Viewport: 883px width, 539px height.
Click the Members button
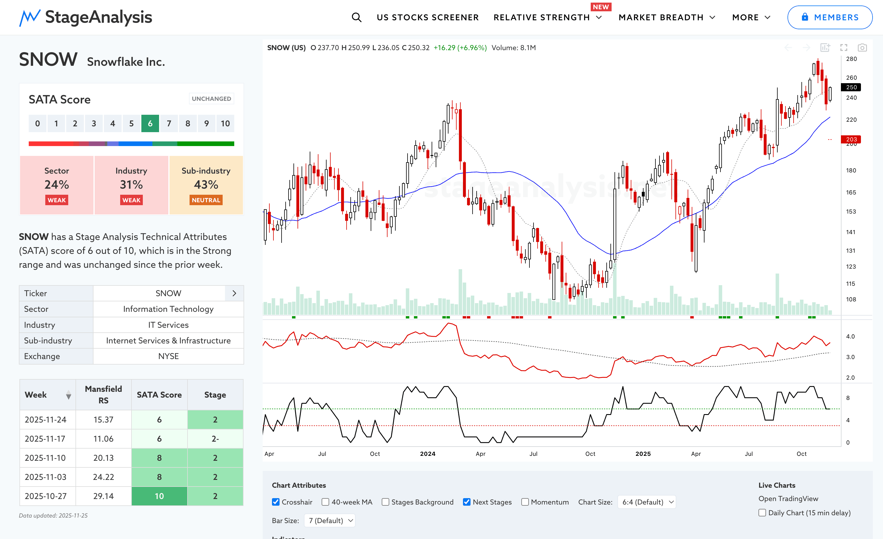coord(830,17)
